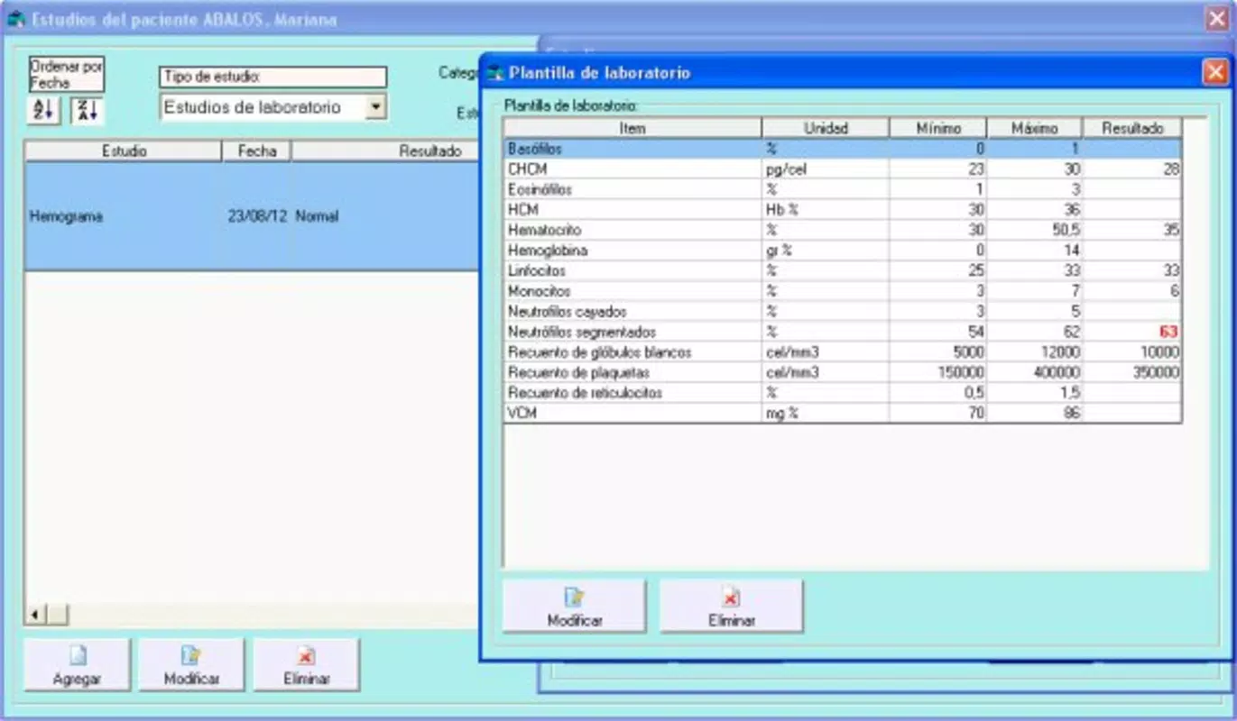Click Resultado header in laboratory template
1237x721 pixels.
(1132, 128)
